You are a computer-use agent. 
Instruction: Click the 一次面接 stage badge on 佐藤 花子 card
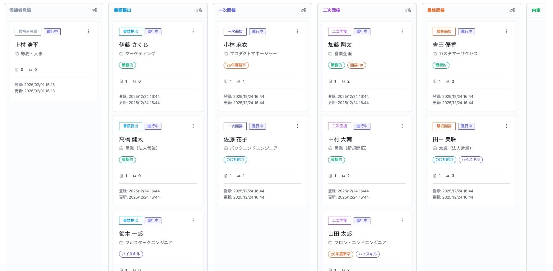pyautogui.click(x=235, y=126)
